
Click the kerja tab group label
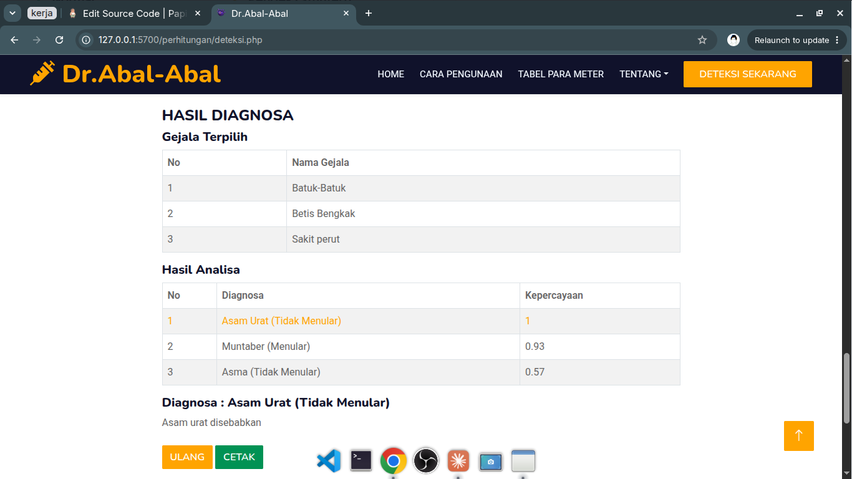click(x=42, y=13)
